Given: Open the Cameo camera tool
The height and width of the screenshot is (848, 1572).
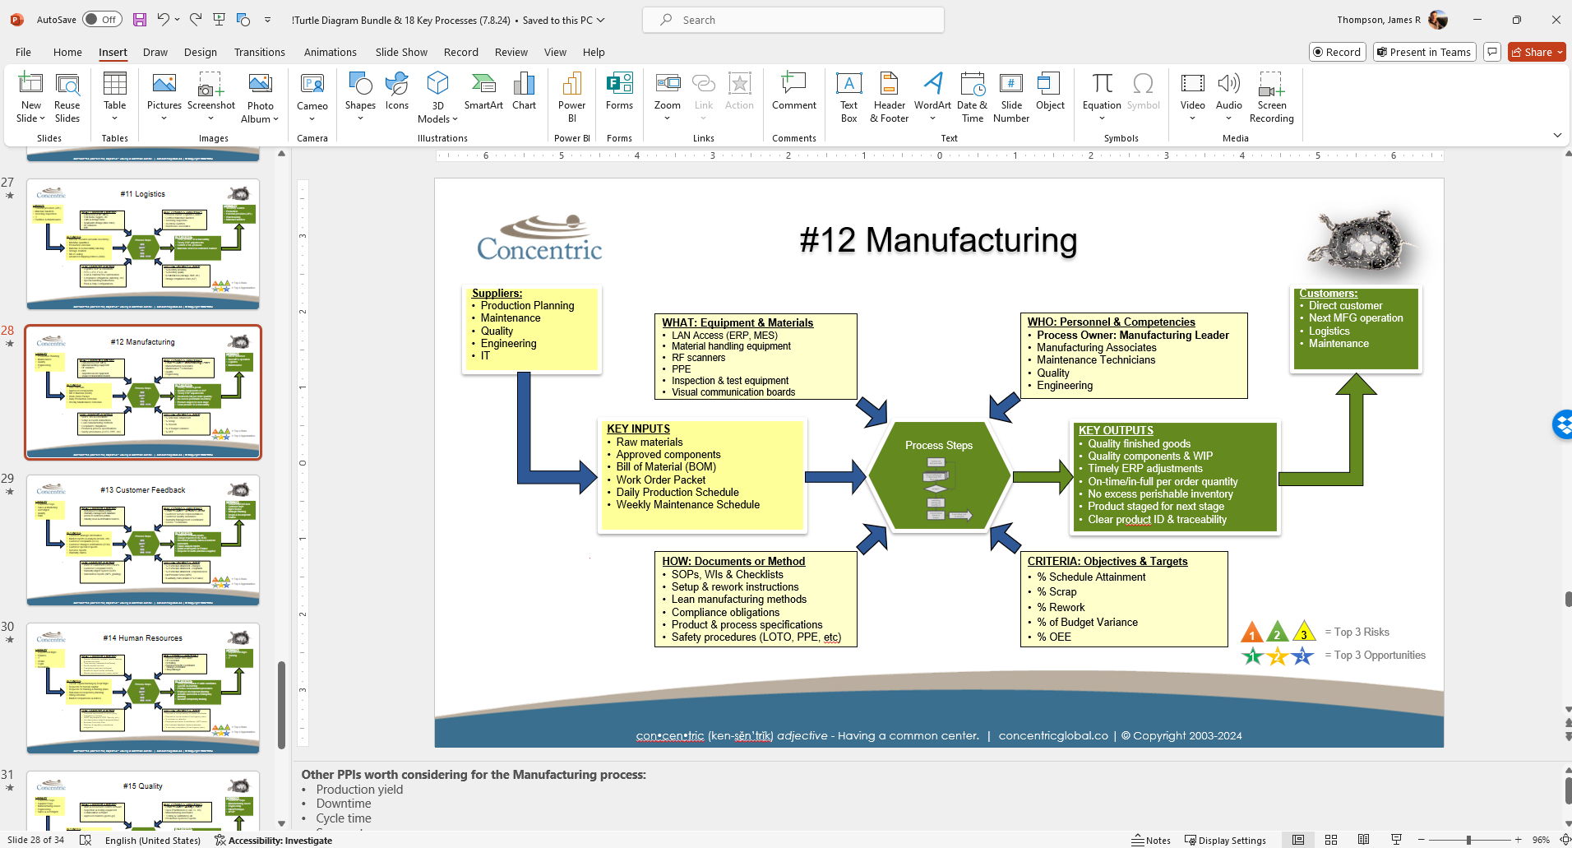Looking at the screenshot, I should coord(312,97).
